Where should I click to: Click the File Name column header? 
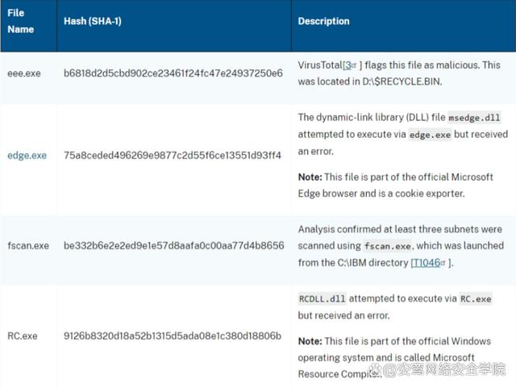(20, 21)
